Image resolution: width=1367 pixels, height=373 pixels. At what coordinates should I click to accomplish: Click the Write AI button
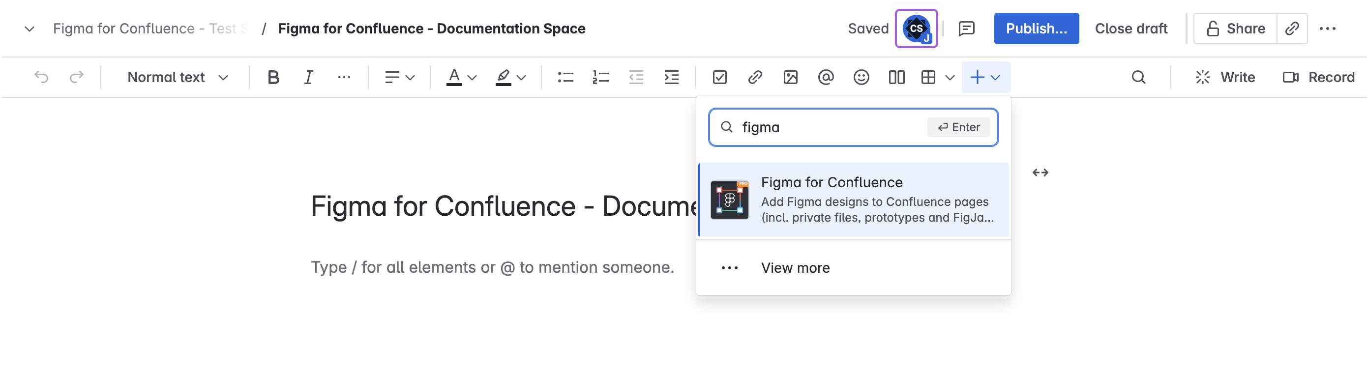click(x=1225, y=78)
